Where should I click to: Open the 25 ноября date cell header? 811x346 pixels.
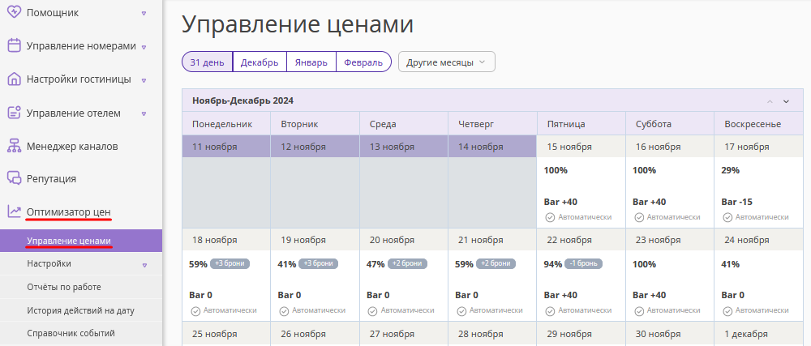point(226,334)
